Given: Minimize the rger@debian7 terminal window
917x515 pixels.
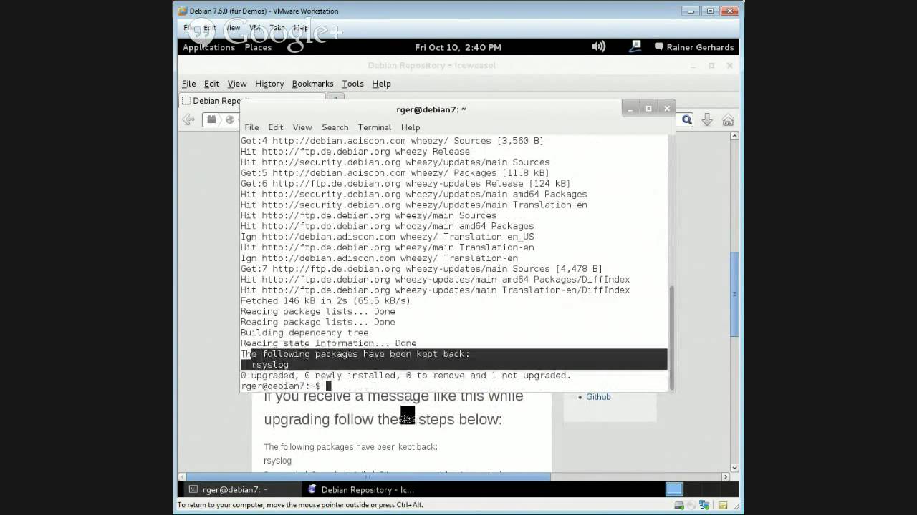Looking at the screenshot, I should click(630, 109).
